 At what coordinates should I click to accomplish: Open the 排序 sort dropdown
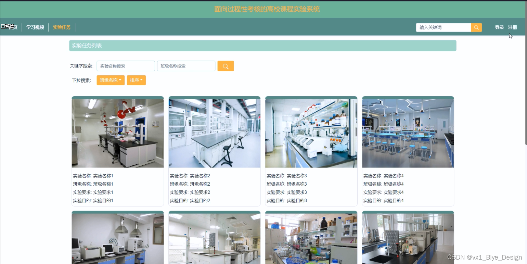click(136, 80)
